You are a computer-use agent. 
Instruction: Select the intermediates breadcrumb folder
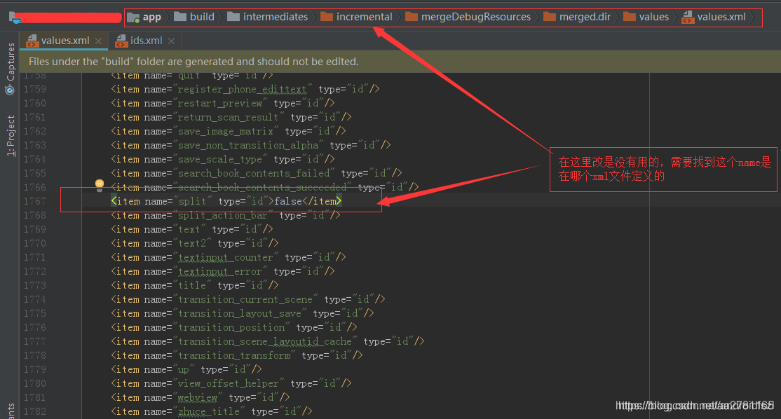[268, 17]
